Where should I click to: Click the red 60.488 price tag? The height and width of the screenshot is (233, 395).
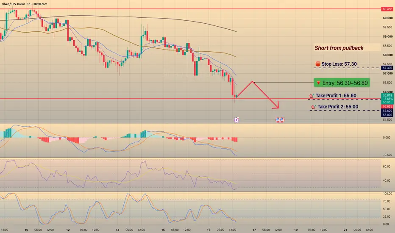387,9
